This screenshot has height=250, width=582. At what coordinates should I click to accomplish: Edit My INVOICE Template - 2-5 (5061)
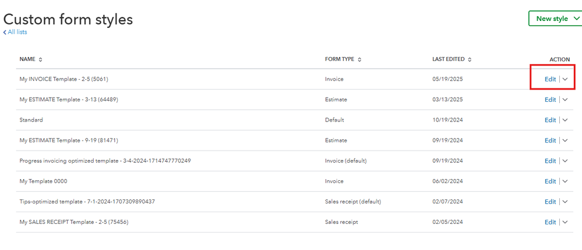(550, 79)
